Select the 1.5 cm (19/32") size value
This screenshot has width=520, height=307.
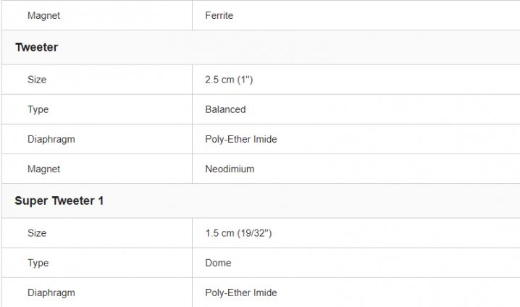pos(238,233)
